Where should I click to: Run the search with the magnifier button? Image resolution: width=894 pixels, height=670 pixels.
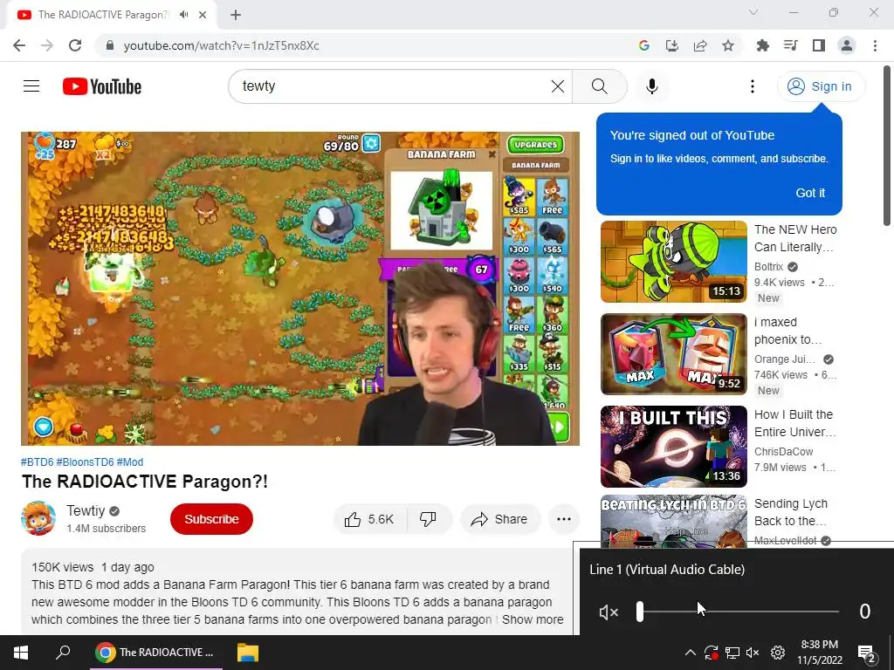click(599, 86)
